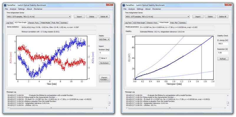The width and height of the screenshot is (236, 117).
Task: Click Delete All button in right window
Action: 223,17
